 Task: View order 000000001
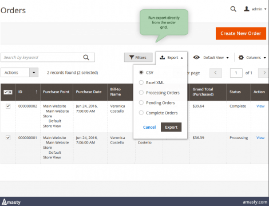click(260, 137)
